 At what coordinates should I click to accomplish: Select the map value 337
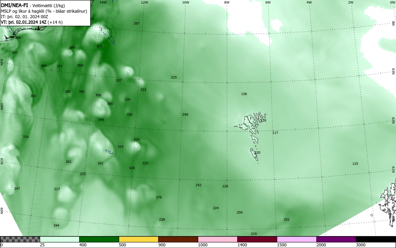tap(119, 80)
